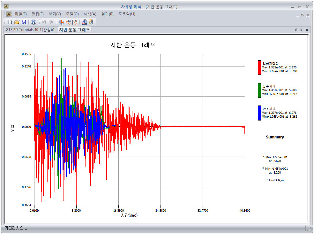Click the y-axis value 0.1535
This screenshot has width=314, height=234.
26,54
